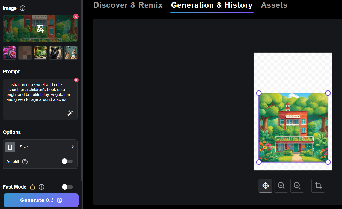
Task: Click the Image help question mark icon
Action: pyautogui.click(x=23, y=8)
